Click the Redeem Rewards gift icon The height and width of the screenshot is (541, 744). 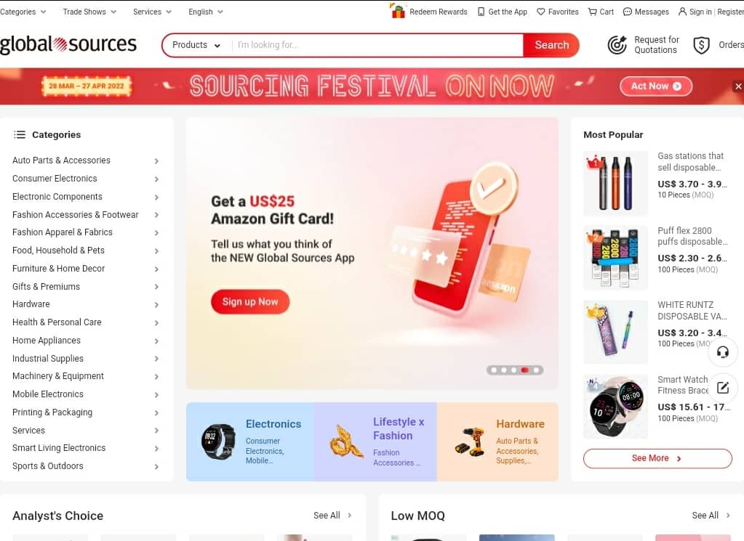coord(398,11)
